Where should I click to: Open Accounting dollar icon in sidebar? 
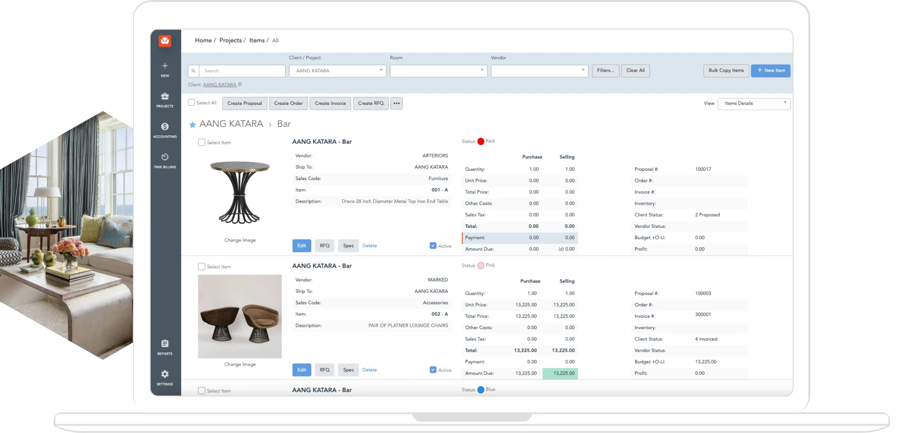(x=165, y=127)
